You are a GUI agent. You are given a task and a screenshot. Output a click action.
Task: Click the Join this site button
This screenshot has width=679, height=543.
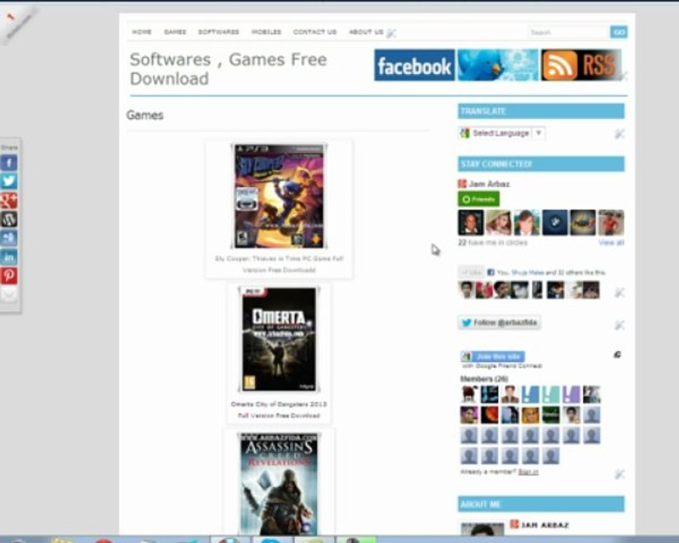493,357
